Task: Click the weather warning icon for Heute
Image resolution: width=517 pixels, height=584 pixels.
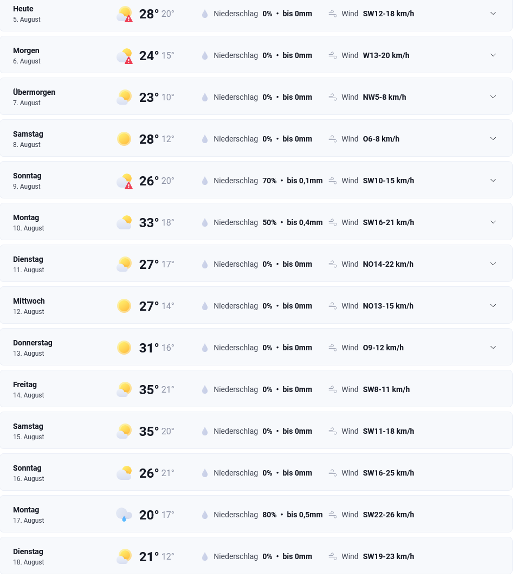Action: (124, 14)
